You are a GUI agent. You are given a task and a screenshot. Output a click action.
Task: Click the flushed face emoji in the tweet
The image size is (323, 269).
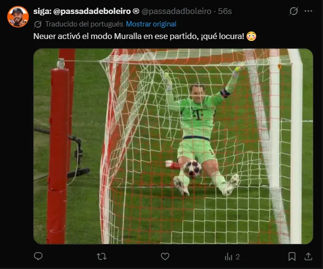point(251,36)
